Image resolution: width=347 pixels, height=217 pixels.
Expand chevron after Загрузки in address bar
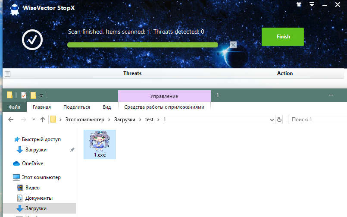coord(140,120)
